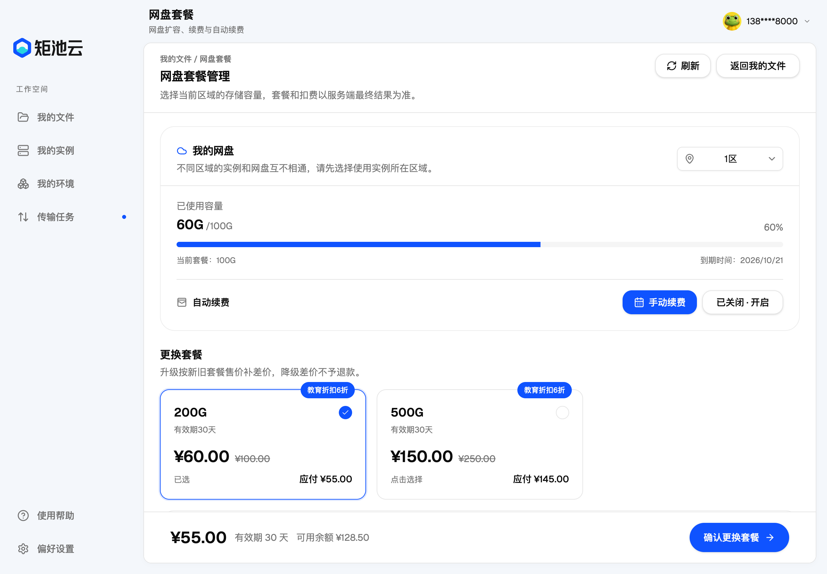Click the 手动续费 button
This screenshot has width=827, height=574.
[659, 303]
